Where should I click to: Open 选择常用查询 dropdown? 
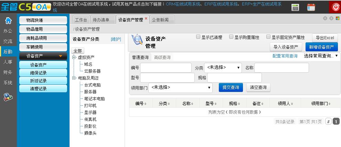[x=321, y=56]
